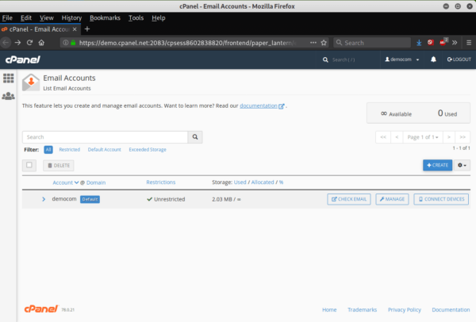The width and height of the screenshot is (476, 322).
Task: Go forward in browser history
Action: click(17, 43)
